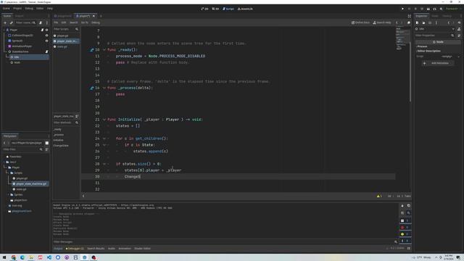Open the script editor Search menu
Viewport: 464px width, 261px height.
74,22
